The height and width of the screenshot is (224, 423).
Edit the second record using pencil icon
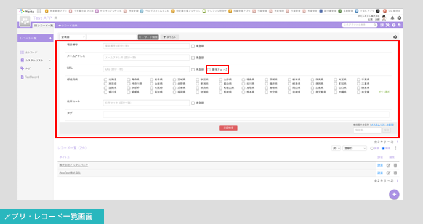[x=388, y=173]
